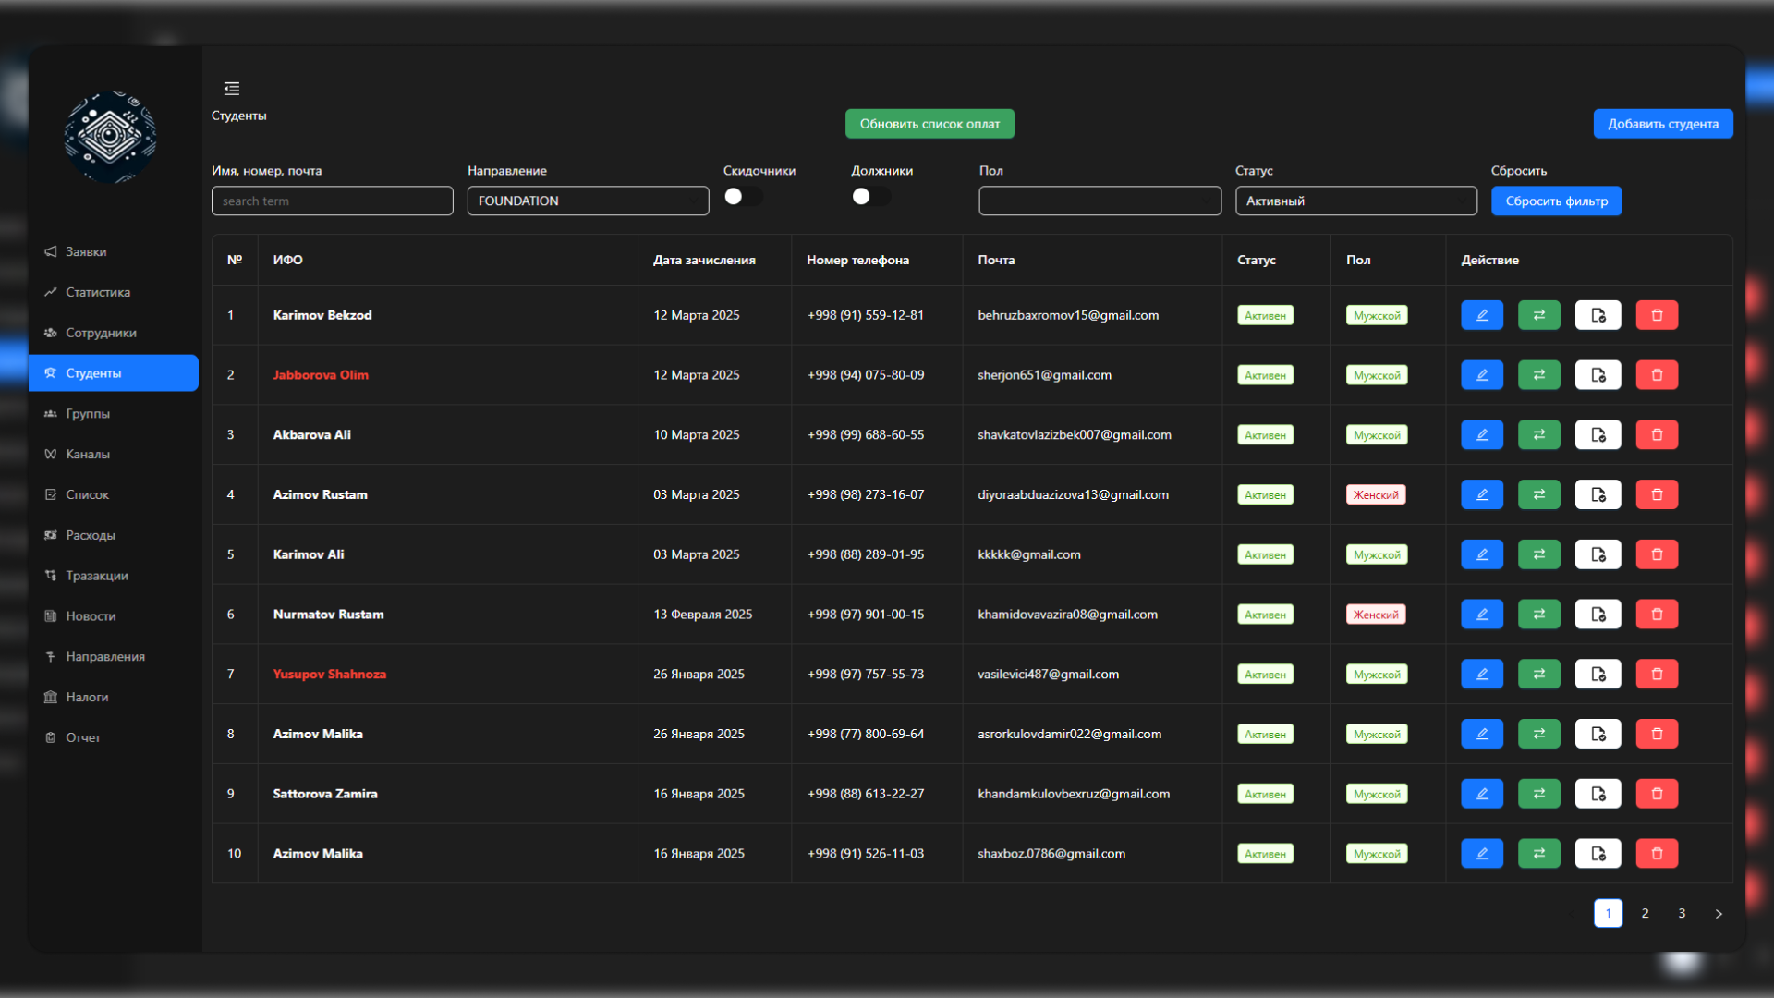
Task: Open the Статус dropdown showing Активный
Action: tap(1356, 201)
